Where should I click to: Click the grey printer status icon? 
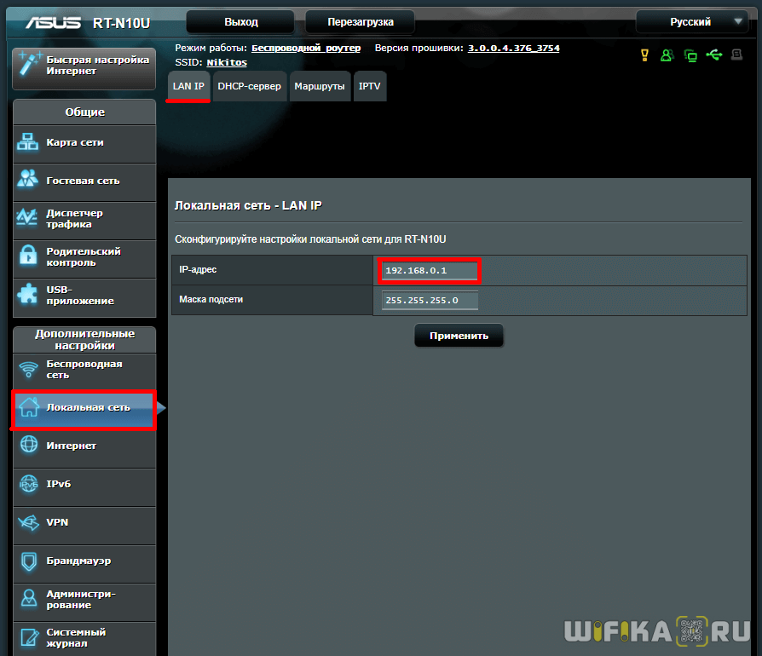click(736, 55)
